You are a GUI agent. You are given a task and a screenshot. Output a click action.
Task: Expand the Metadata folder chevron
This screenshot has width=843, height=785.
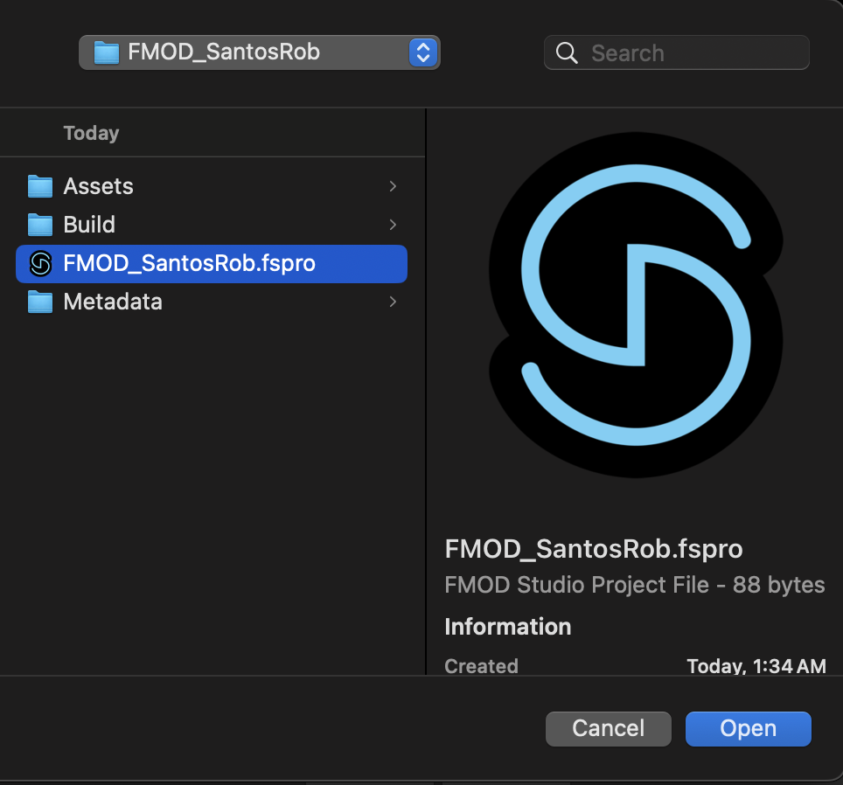pyautogui.click(x=393, y=302)
